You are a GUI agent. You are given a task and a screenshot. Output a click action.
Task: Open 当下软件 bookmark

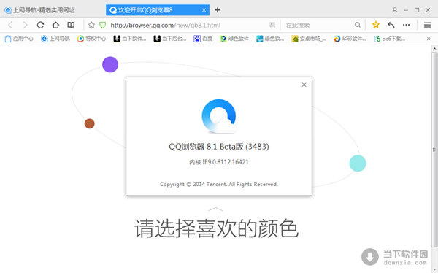pos(130,39)
